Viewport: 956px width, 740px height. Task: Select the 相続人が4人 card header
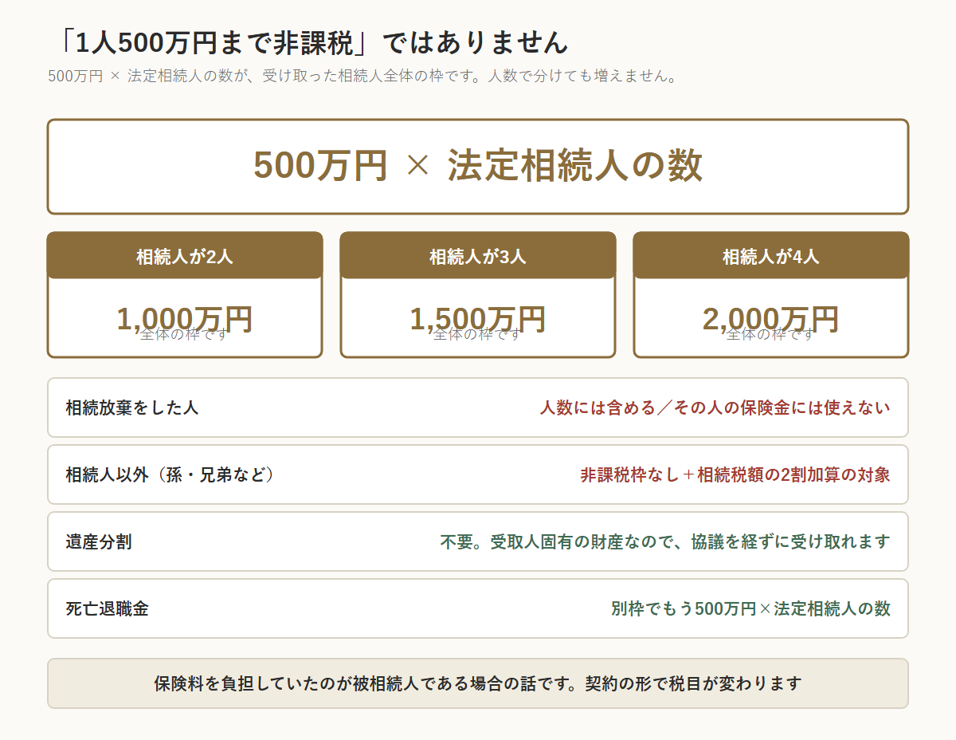771,256
